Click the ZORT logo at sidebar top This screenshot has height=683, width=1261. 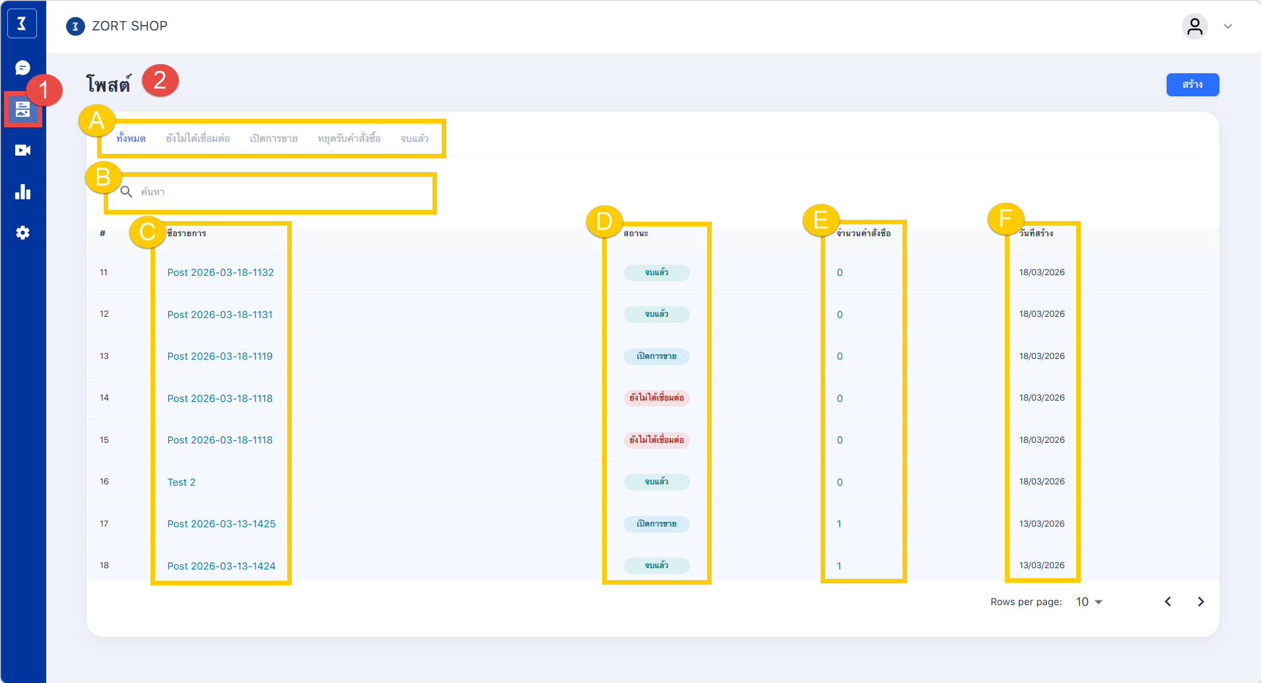click(x=22, y=24)
